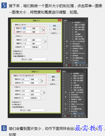105x136 pixels.
Task: Click trash delete icon in upper screenshot Actions panel
Action: [84, 65]
